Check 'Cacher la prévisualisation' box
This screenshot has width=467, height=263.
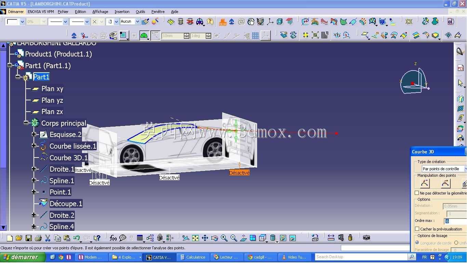[x=417, y=229]
